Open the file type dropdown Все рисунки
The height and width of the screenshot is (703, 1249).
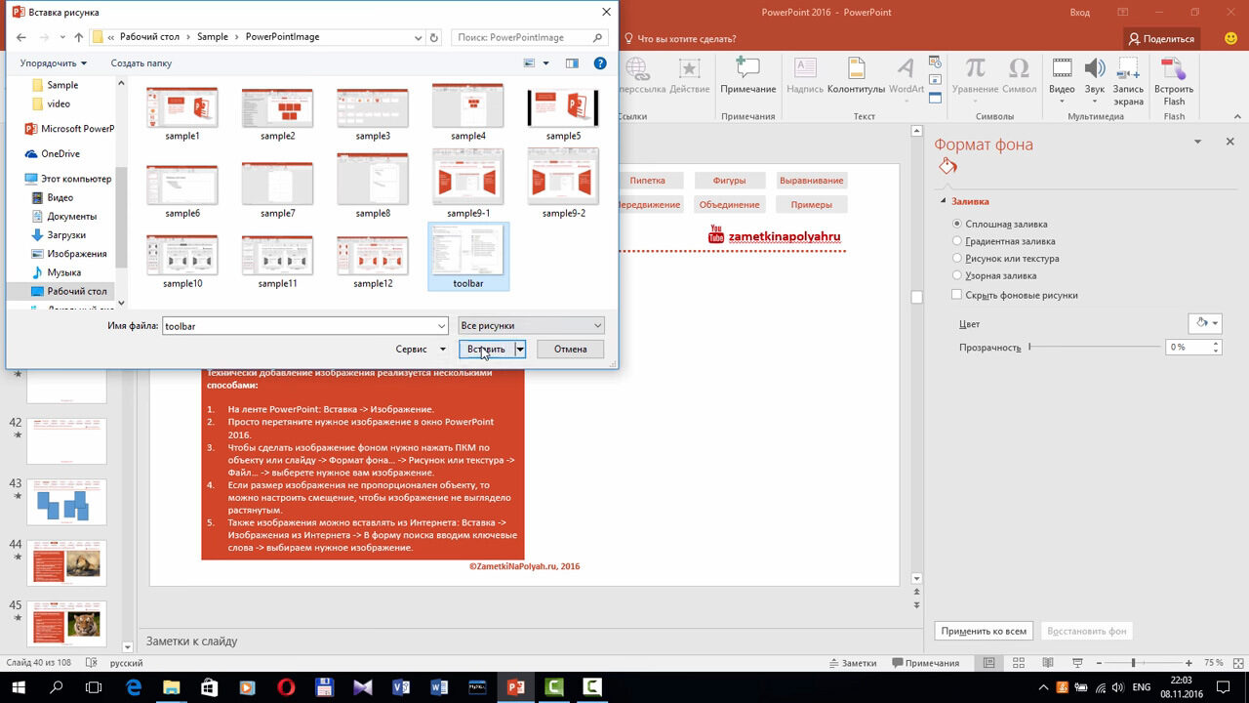click(x=531, y=325)
